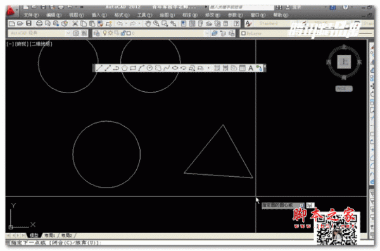Select the Construction Line tool
This screenshot has height=251, width=380.
click(x=108, y=68)
